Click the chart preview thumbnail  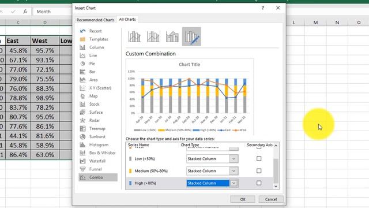tap(190, 96)
